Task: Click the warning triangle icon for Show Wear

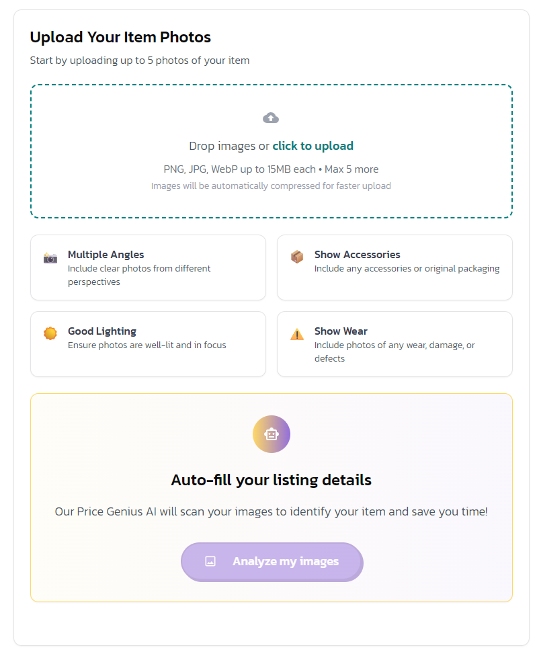Action: pos(296,333)
